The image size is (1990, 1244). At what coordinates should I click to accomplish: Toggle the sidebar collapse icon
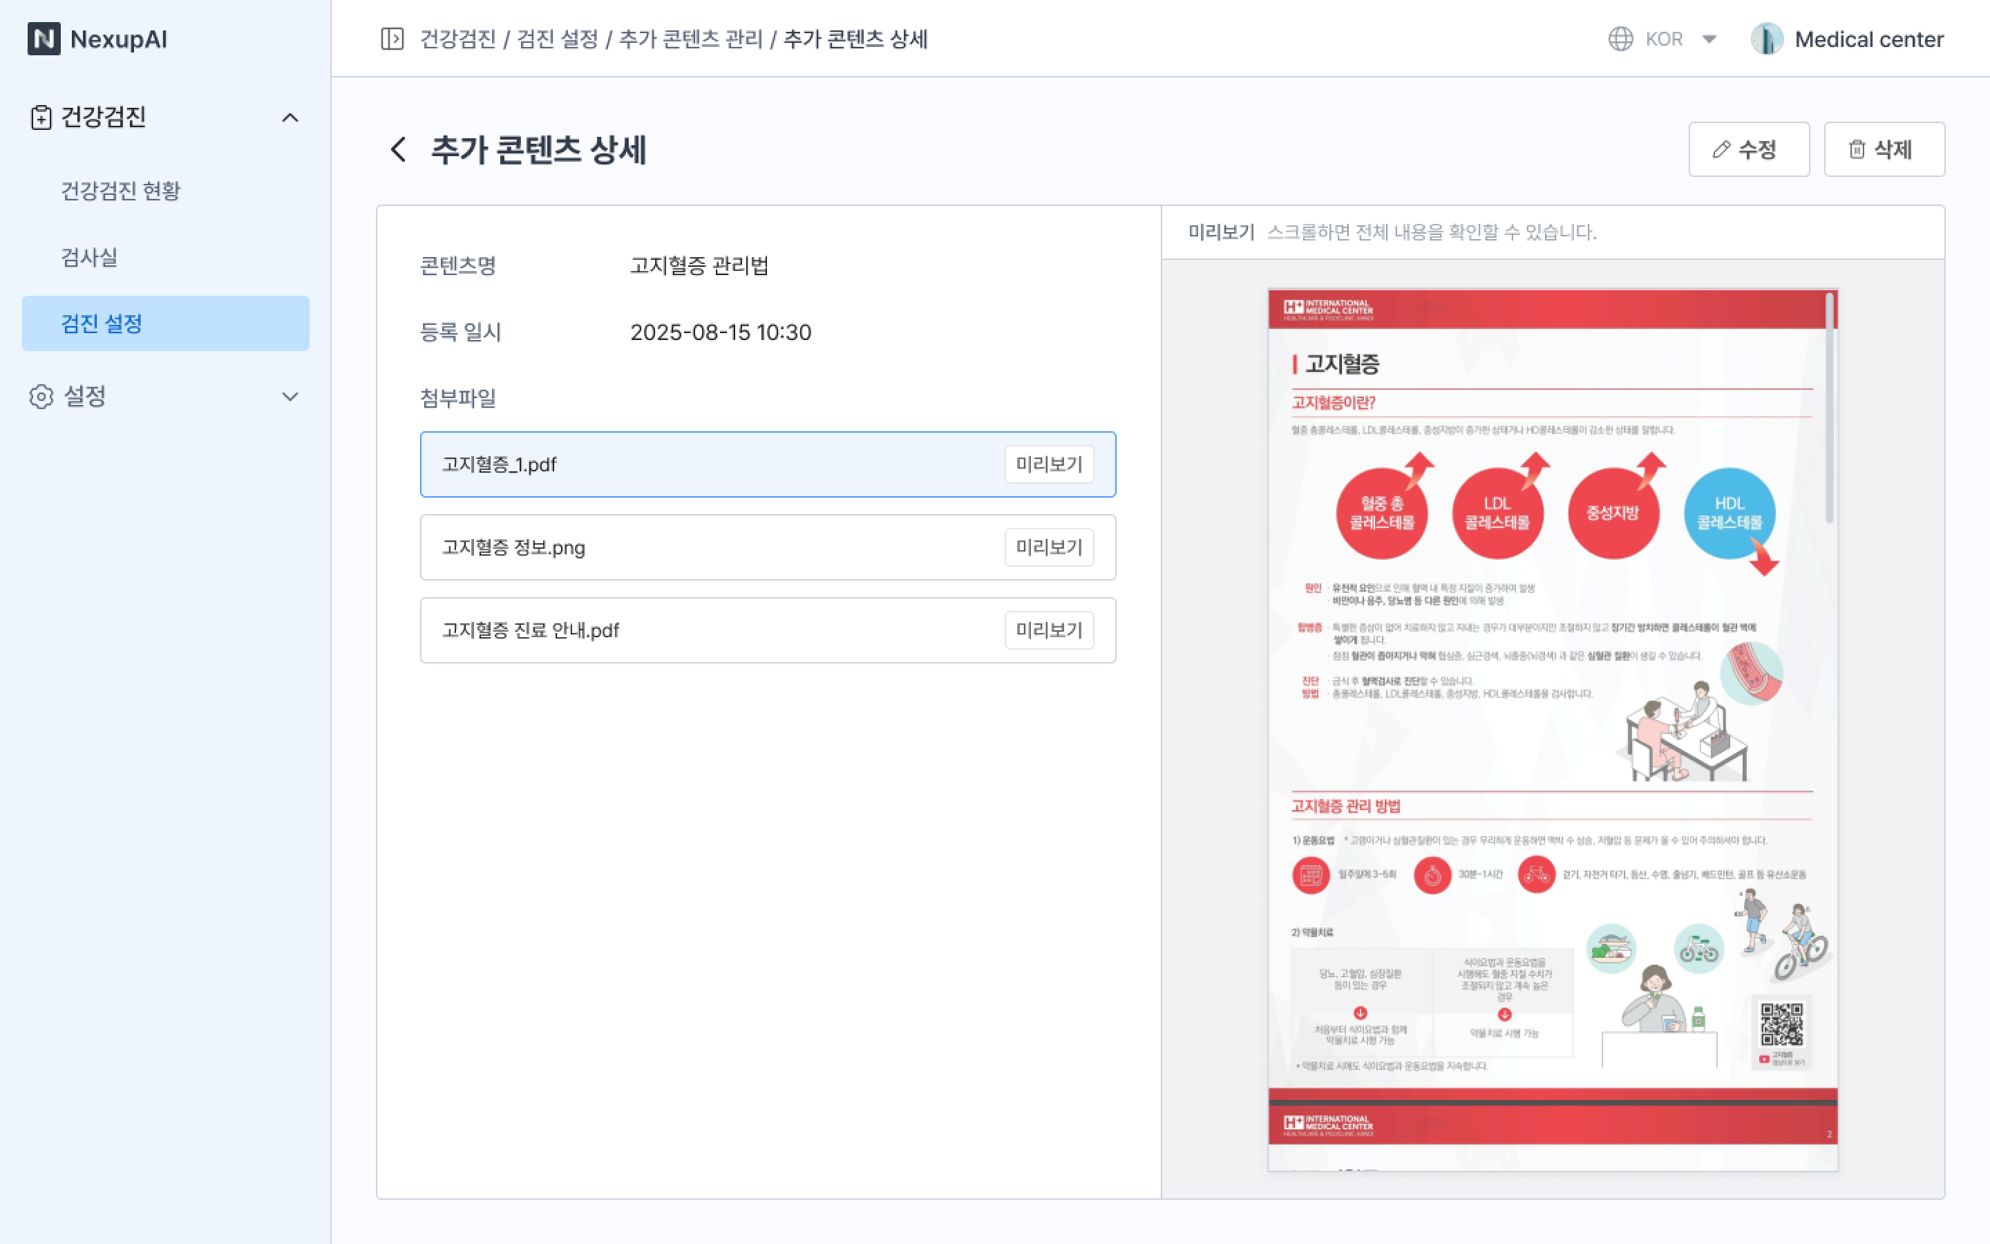click(392, 39)
